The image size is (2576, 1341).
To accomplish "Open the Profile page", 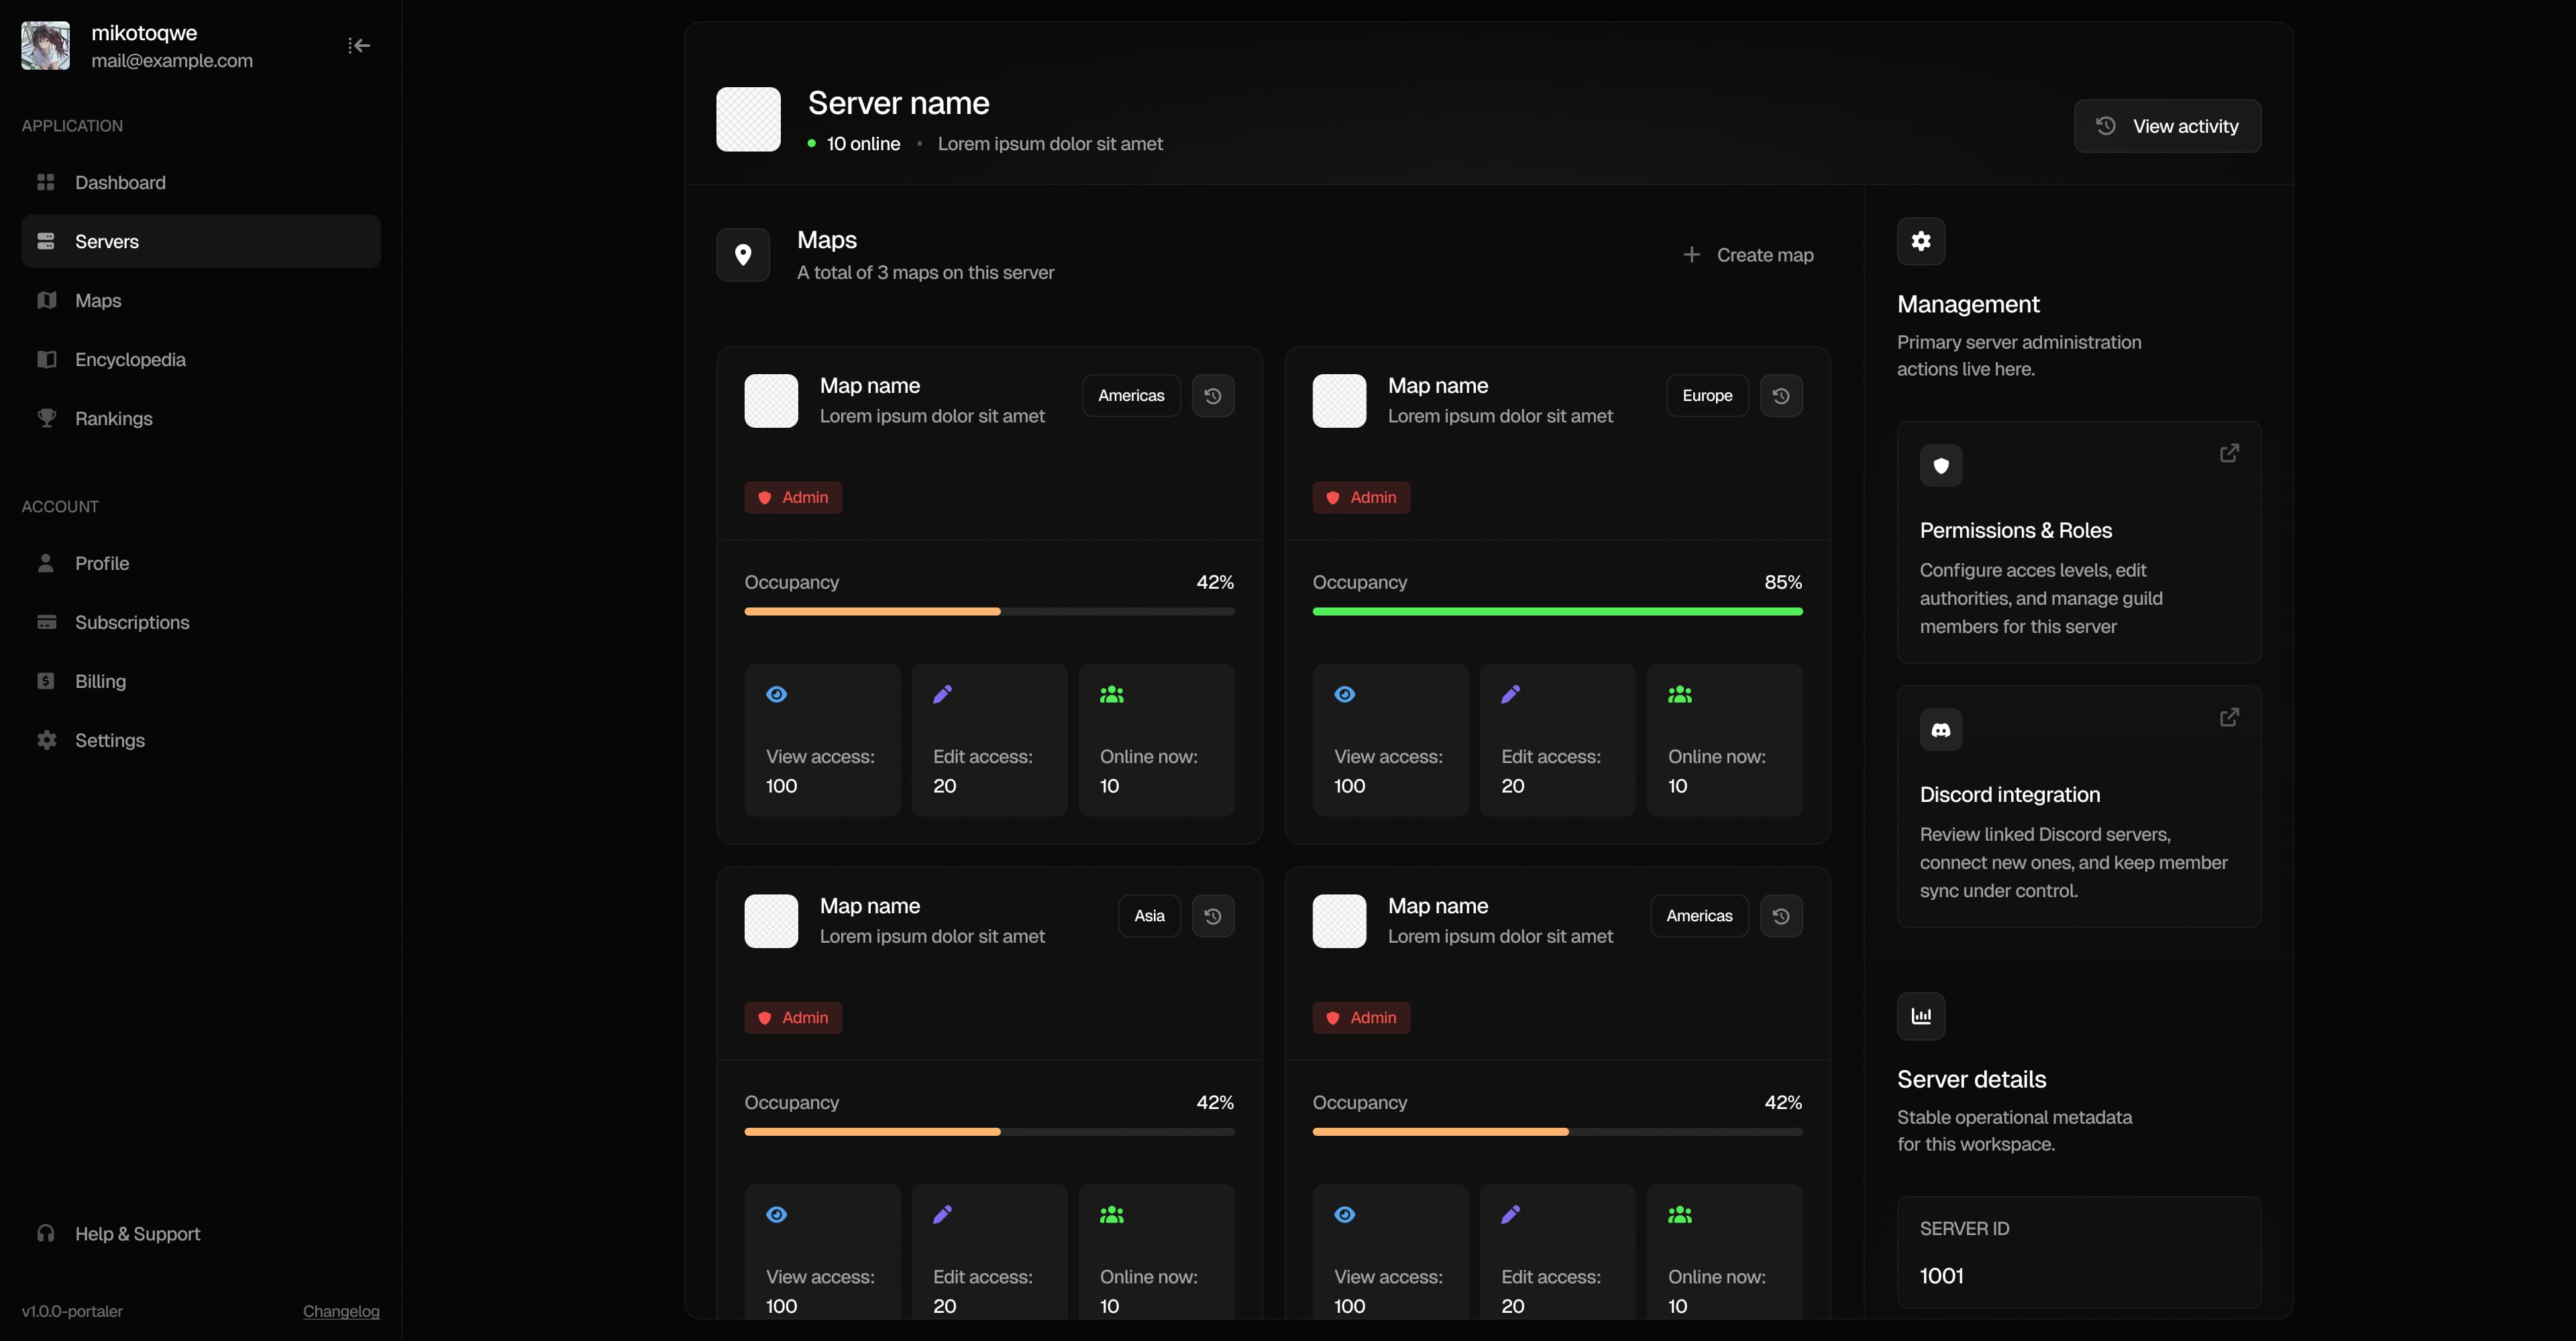I will (x=201, y=564).
